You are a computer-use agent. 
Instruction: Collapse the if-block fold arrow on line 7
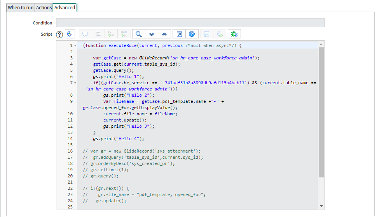(x=75, y=83)
